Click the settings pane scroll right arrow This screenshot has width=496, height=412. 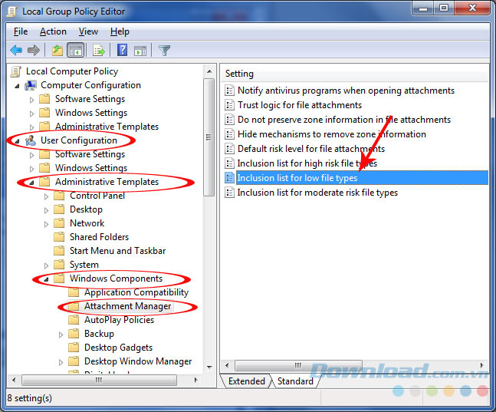coord(481,365)
